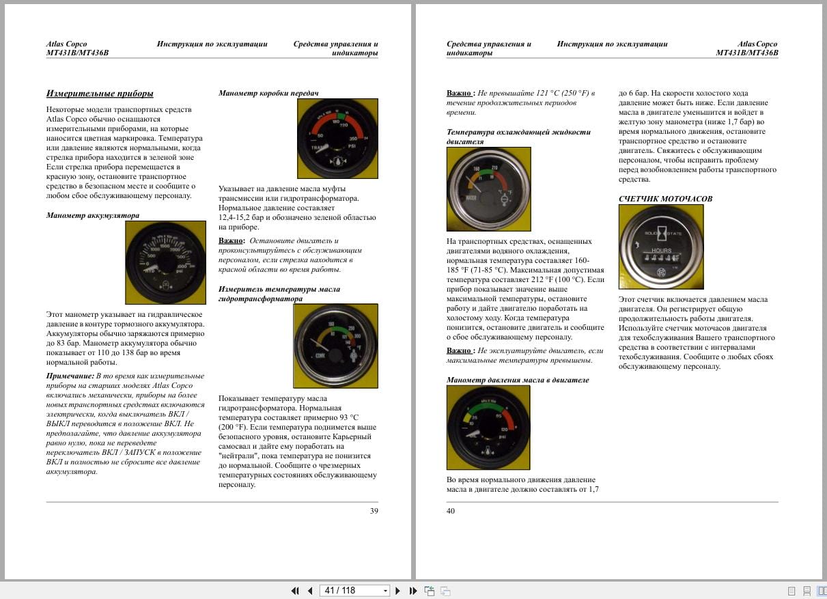Click the heading 'Манометр давления масла в двигателе'

(518, 380)
